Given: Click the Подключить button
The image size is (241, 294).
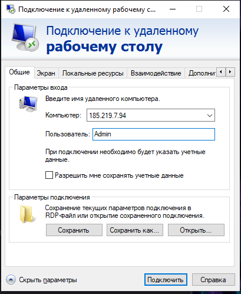Looking at the screenshot, I should pos(166,279).
